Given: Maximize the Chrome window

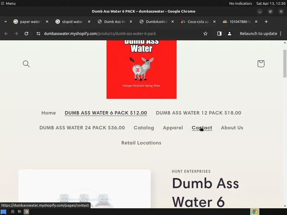Looking at the screenshot, I should coord(270,11).
